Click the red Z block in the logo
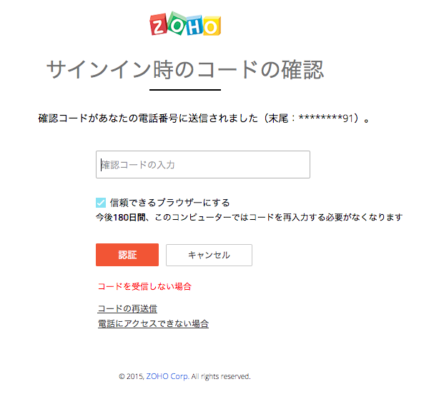This screenshot has width=439, height=394. [159, 26]
